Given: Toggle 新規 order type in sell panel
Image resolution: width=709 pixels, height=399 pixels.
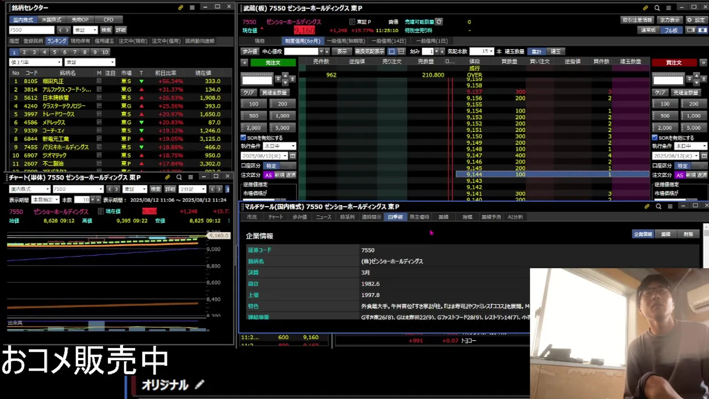Looking at the screenshot, I should [x=279, y=175].
